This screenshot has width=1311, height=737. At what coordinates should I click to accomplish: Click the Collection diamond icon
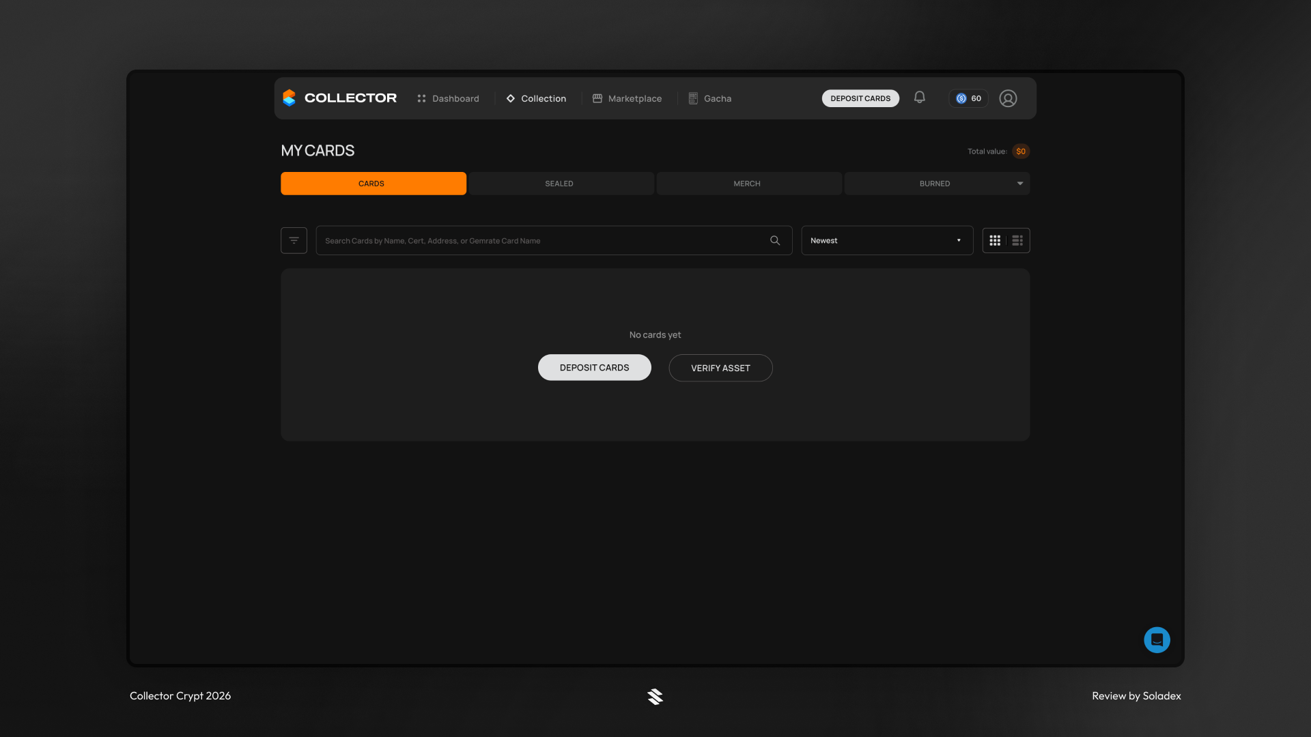pyautogui.click(x=511, y=98)
